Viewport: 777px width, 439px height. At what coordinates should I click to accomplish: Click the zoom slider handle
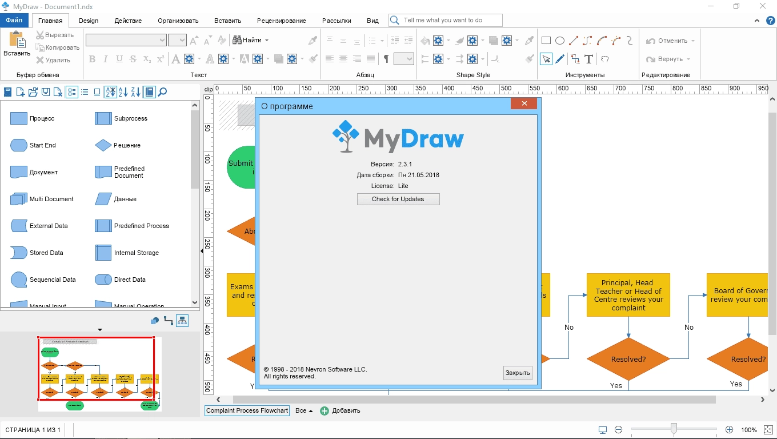pos(674,429)
